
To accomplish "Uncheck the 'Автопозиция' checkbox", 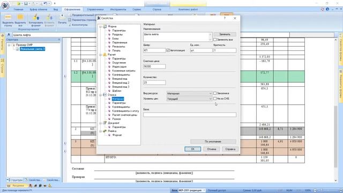I will (x=168, y=50).
